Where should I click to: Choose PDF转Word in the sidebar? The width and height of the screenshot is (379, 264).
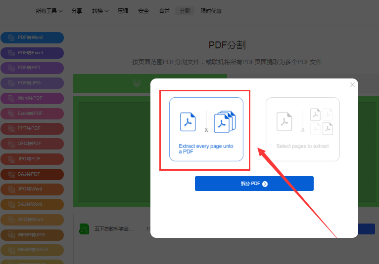[x=32, y=38]
